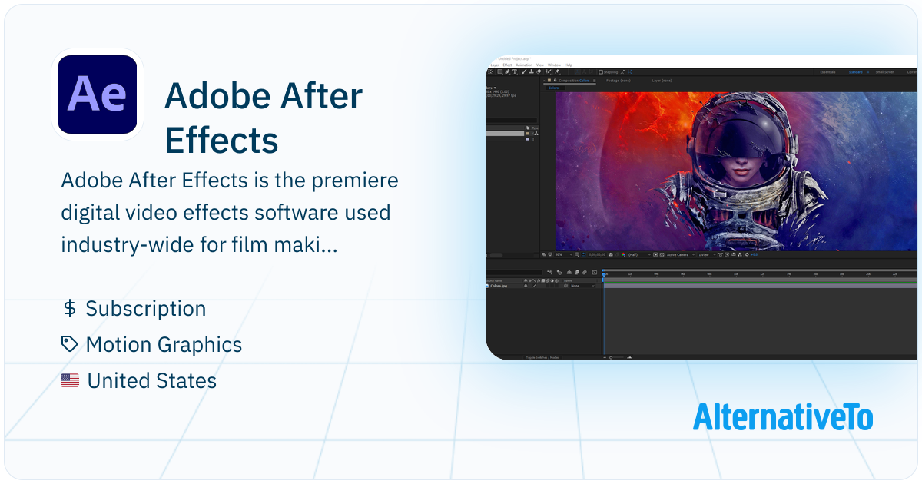Select the Puppet Pin tool
The width and height of the screenshot is (922, 484).
557,71
